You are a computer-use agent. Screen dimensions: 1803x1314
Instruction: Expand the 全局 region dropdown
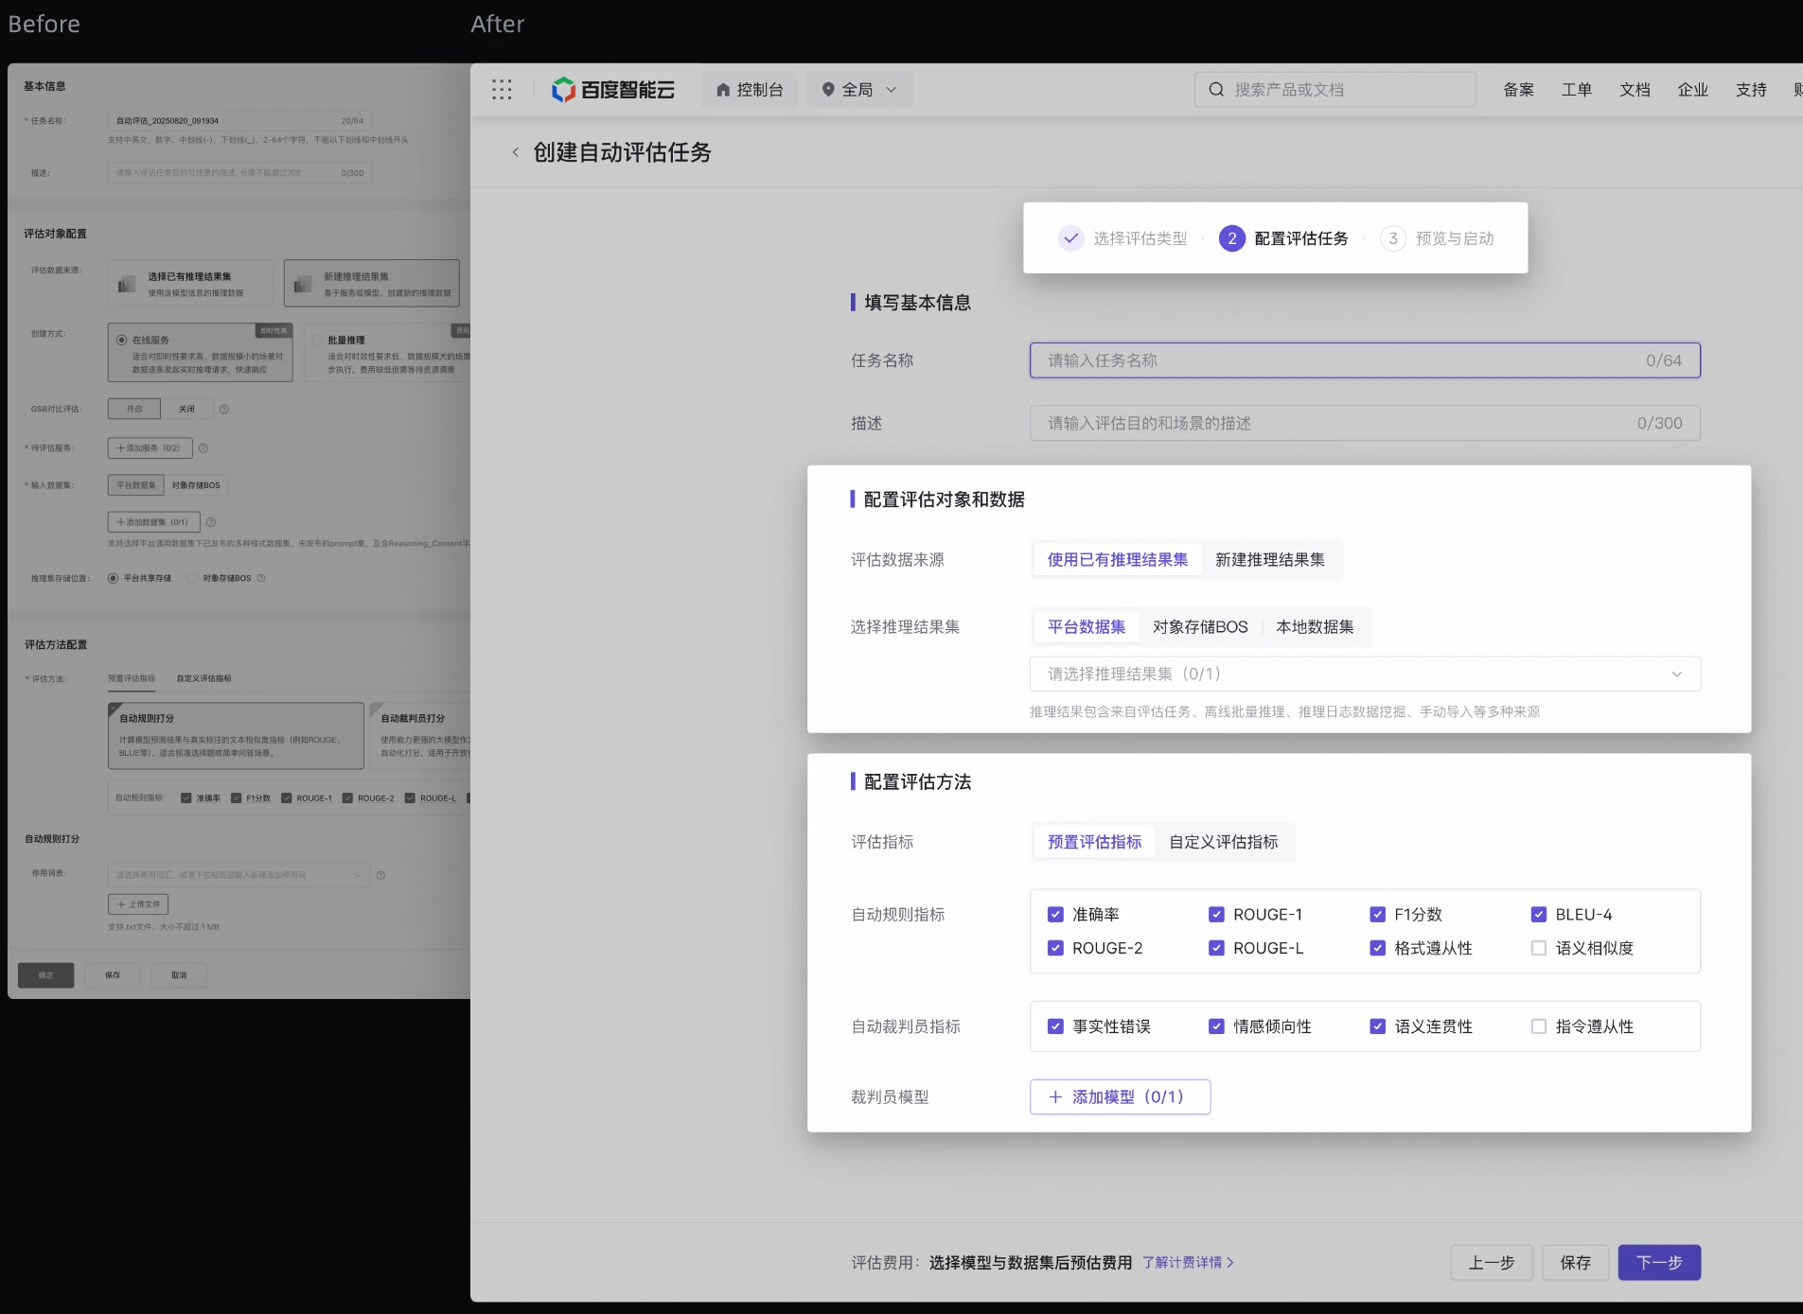(859, 90)
